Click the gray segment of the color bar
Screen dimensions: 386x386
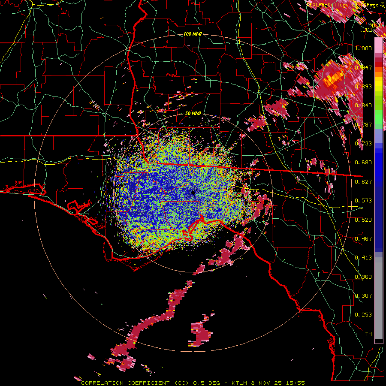coord(379,298)
